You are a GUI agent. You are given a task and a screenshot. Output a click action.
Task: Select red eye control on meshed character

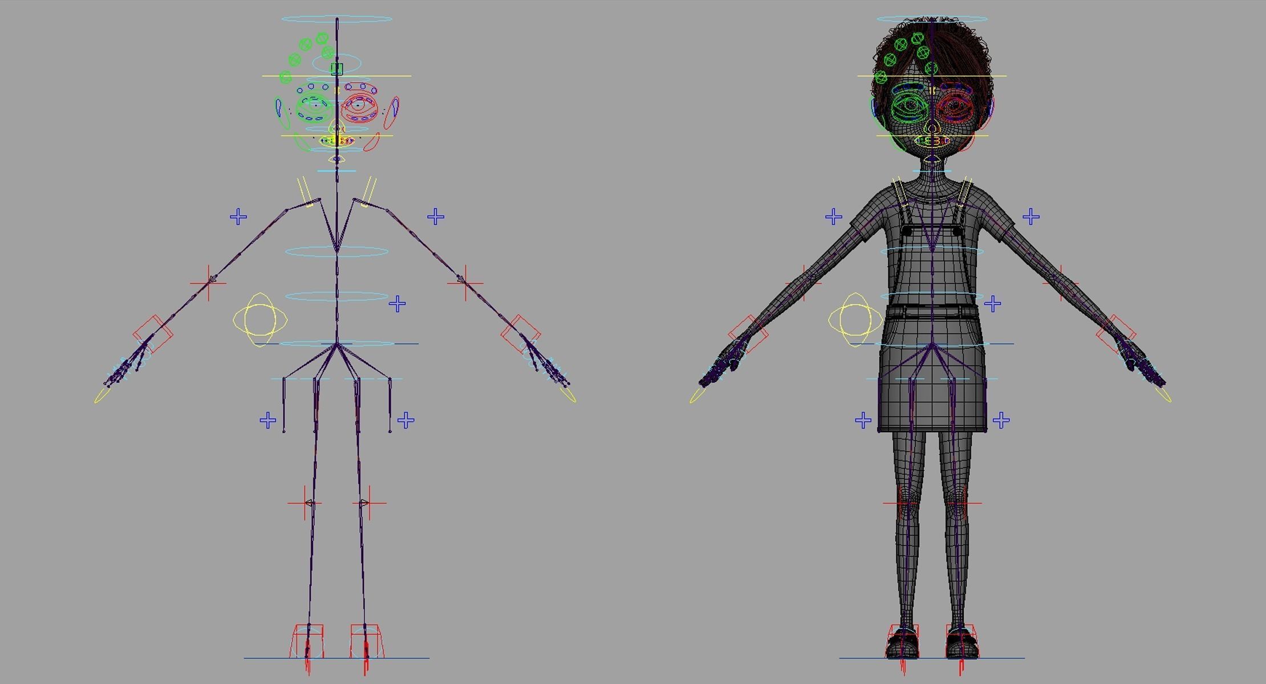tap(954, 107)
